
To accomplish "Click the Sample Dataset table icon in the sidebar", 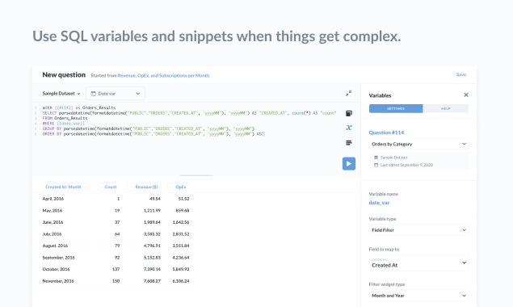I will click(x=376, y=158).
